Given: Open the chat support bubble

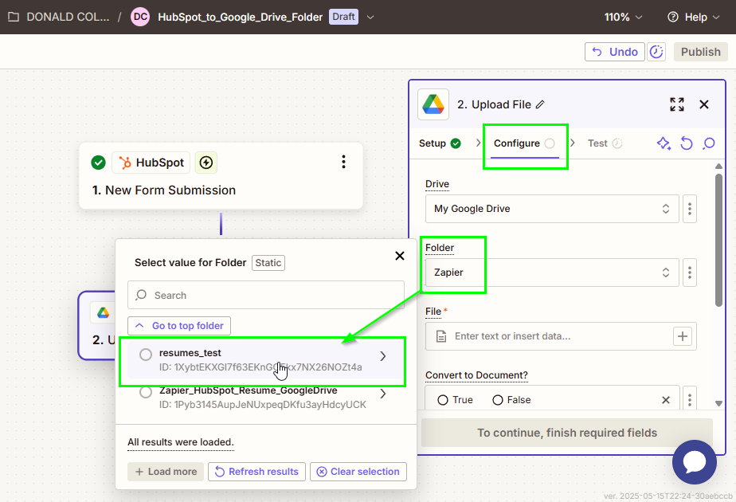Looking at the screenshot, I should (x=695, y=462).
